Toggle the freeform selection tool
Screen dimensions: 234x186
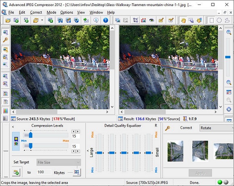227,20
